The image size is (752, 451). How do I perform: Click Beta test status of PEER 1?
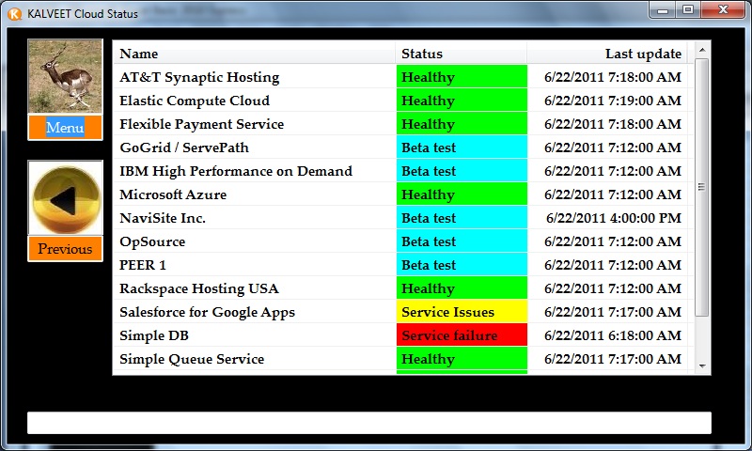[462, 265]
